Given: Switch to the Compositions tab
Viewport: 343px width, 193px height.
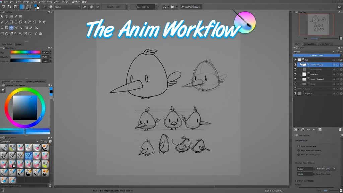Looking at the screenshot, I should pos(310,43).
